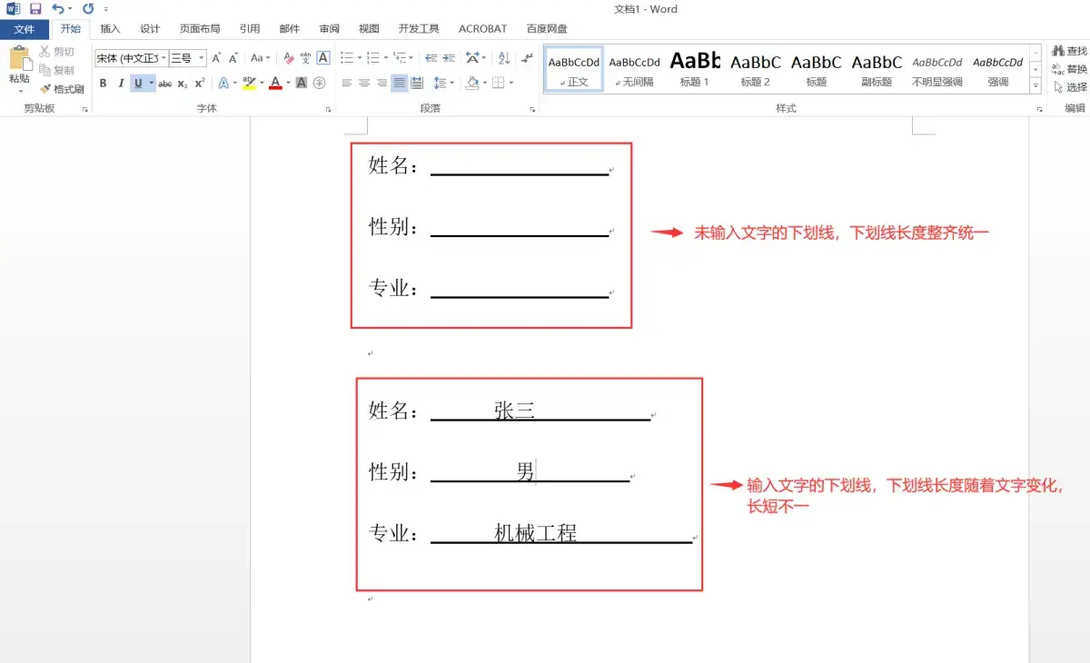Center-align the paragraph text

[364, 84]
